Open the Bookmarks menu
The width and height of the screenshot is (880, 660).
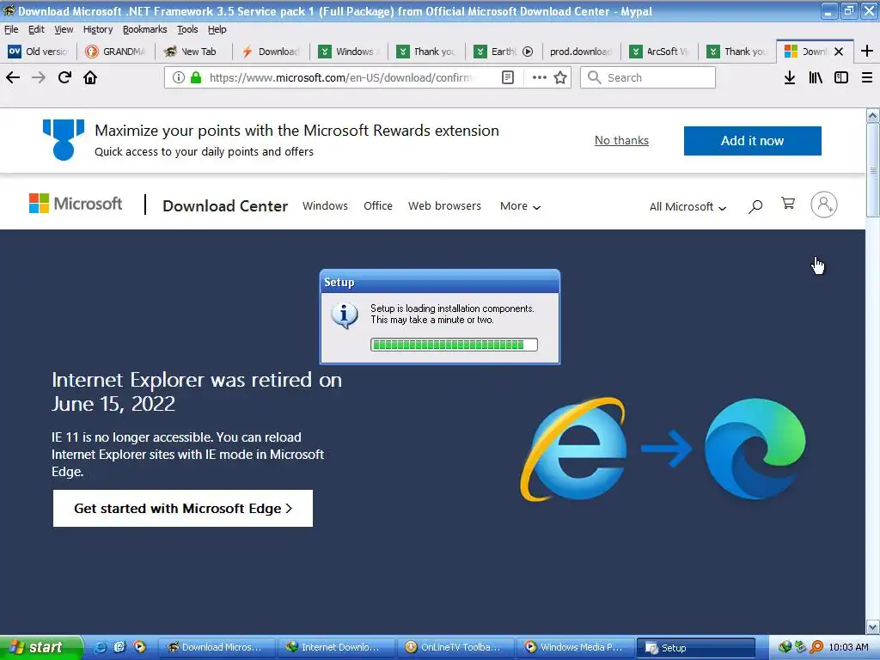click(x=144, y=29)
